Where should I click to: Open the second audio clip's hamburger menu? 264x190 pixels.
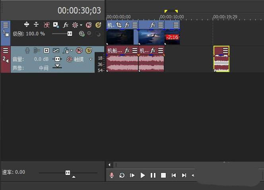(x=161, y=50)
